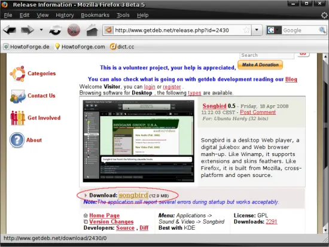Click the site favicon in the address bar
The width and height of the screenshot is (329, 247).
point(109,31)
